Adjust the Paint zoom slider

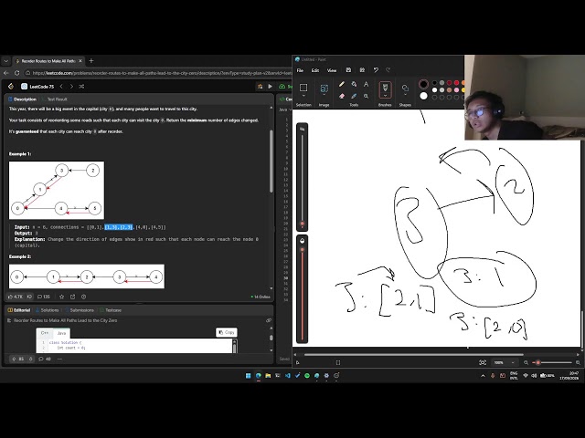pos(553,362)
